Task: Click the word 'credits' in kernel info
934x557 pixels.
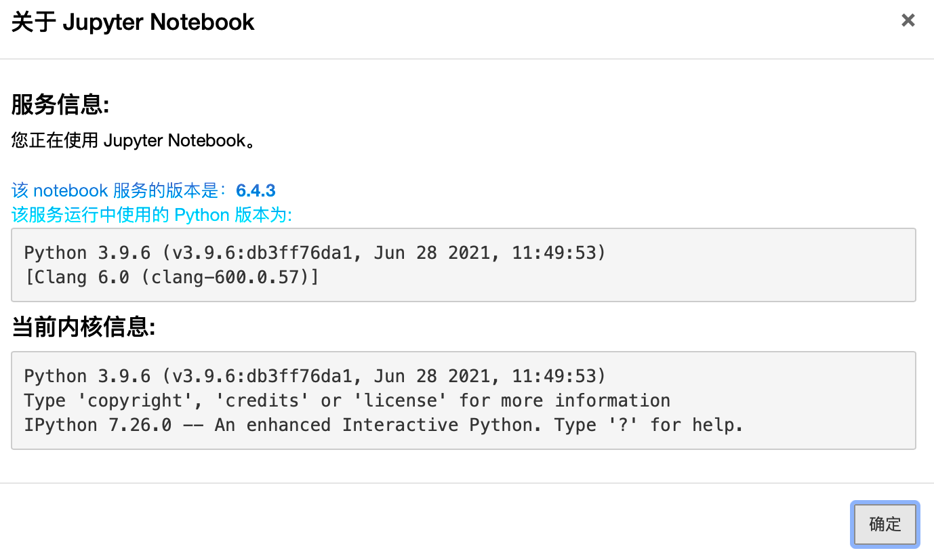Action: click(262, 401)
